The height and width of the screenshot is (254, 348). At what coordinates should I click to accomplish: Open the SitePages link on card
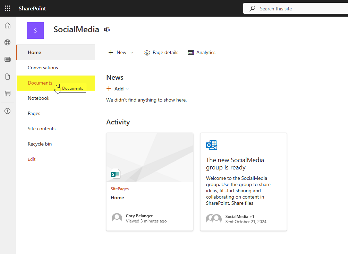click(120, 189)
